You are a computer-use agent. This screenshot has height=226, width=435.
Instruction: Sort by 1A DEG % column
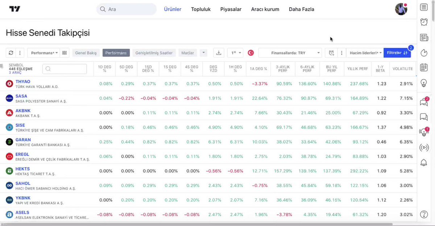click(258, 69)
